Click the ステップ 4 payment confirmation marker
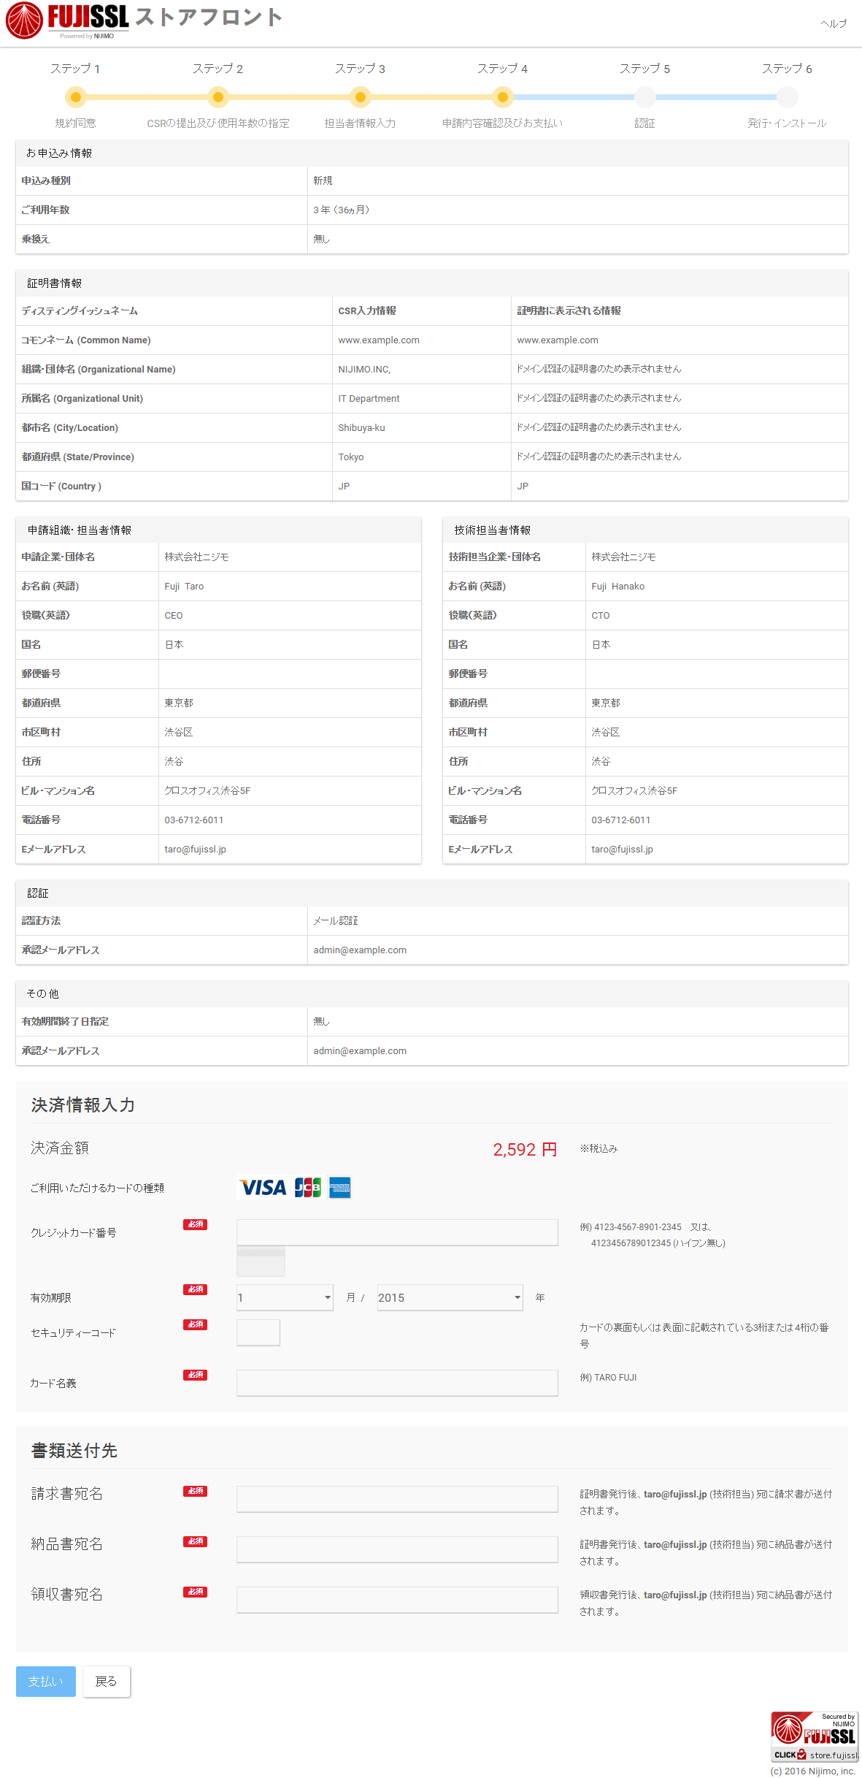This screenshot has height=1778, width=862. tap(502, 96)
